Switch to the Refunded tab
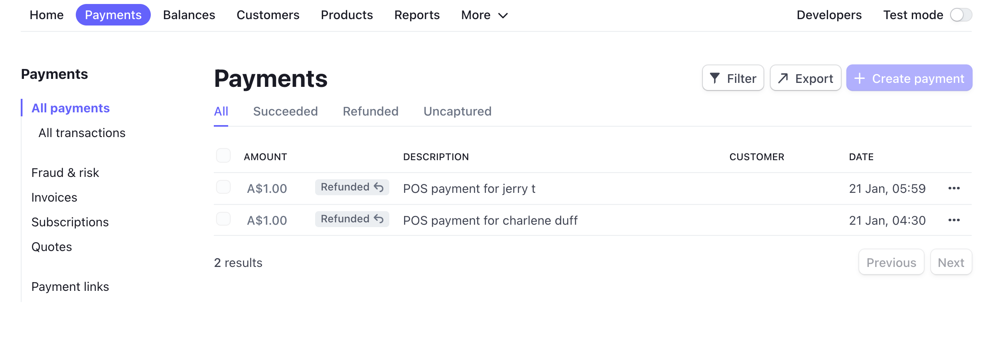 click(x=370, y=111)
